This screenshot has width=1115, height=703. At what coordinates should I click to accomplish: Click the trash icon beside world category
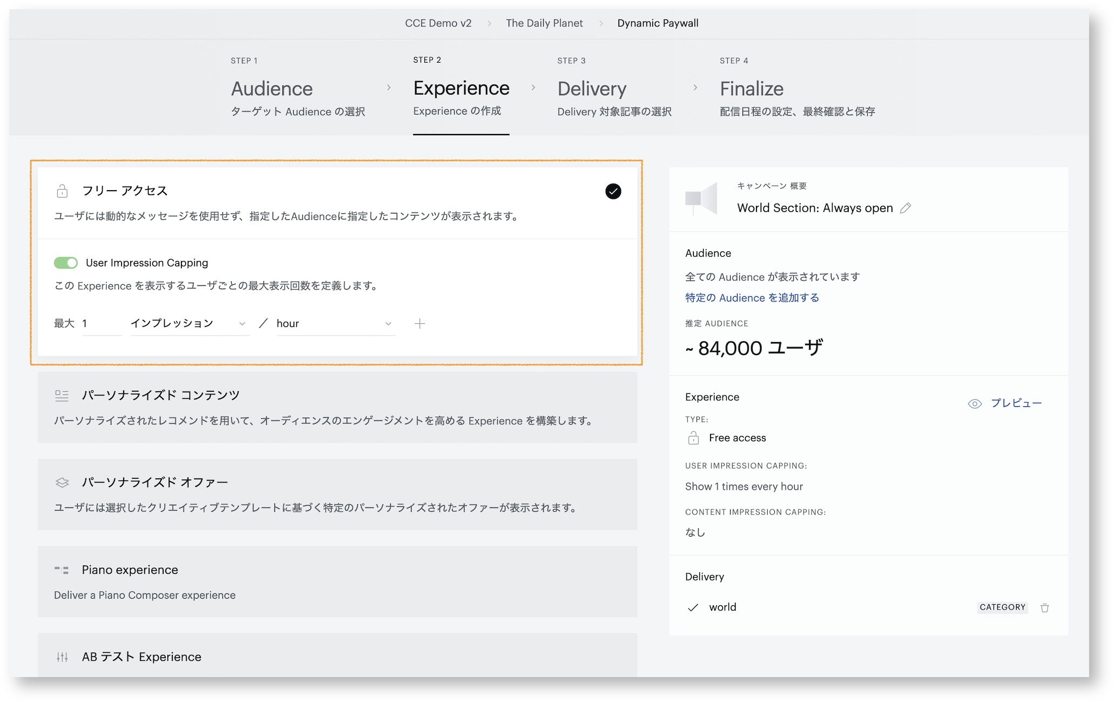(1045, 607)
